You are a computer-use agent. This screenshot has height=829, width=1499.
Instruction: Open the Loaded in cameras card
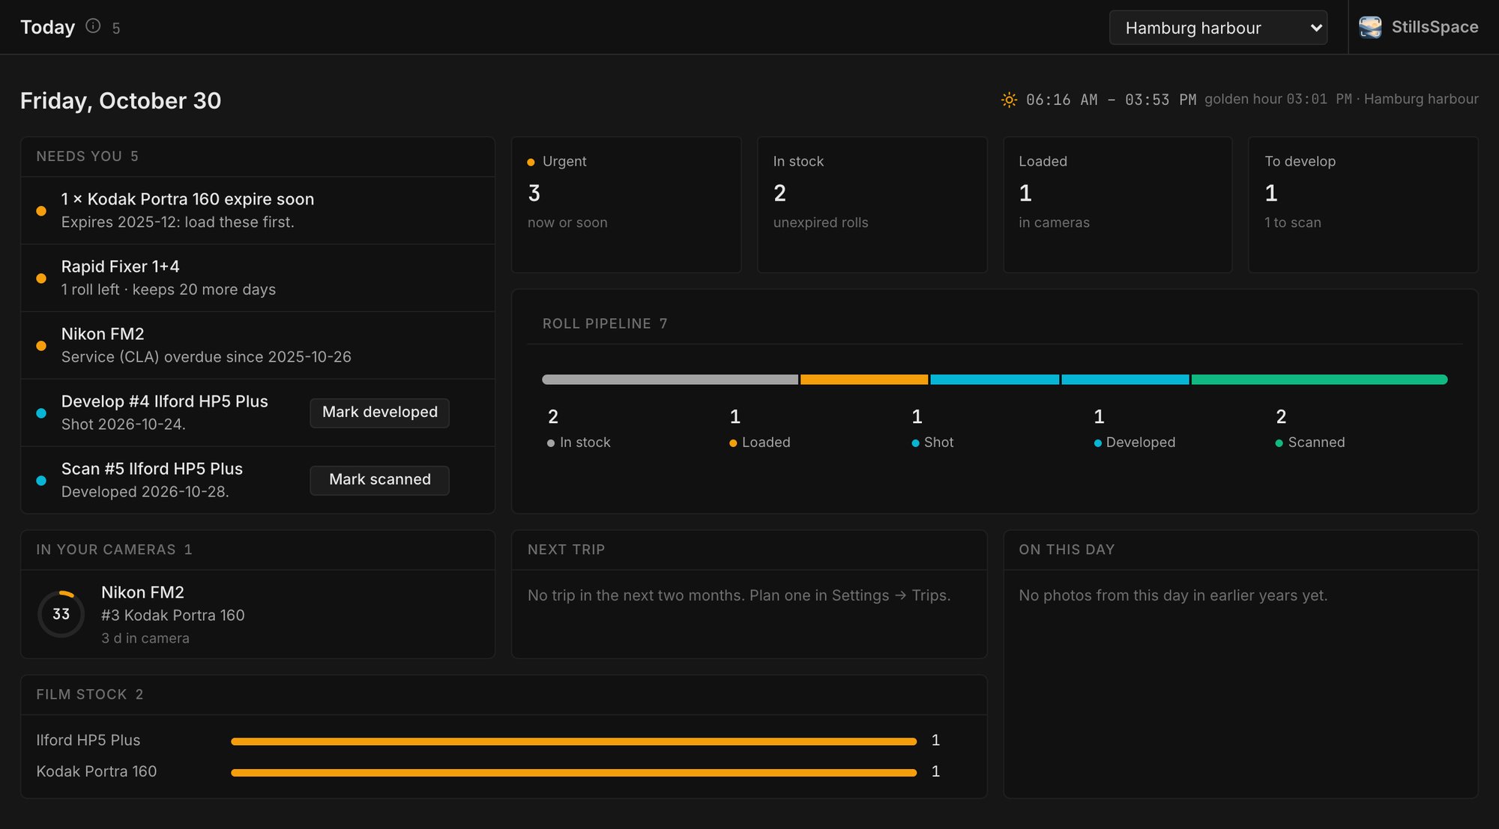click(x=1118, y=204)
